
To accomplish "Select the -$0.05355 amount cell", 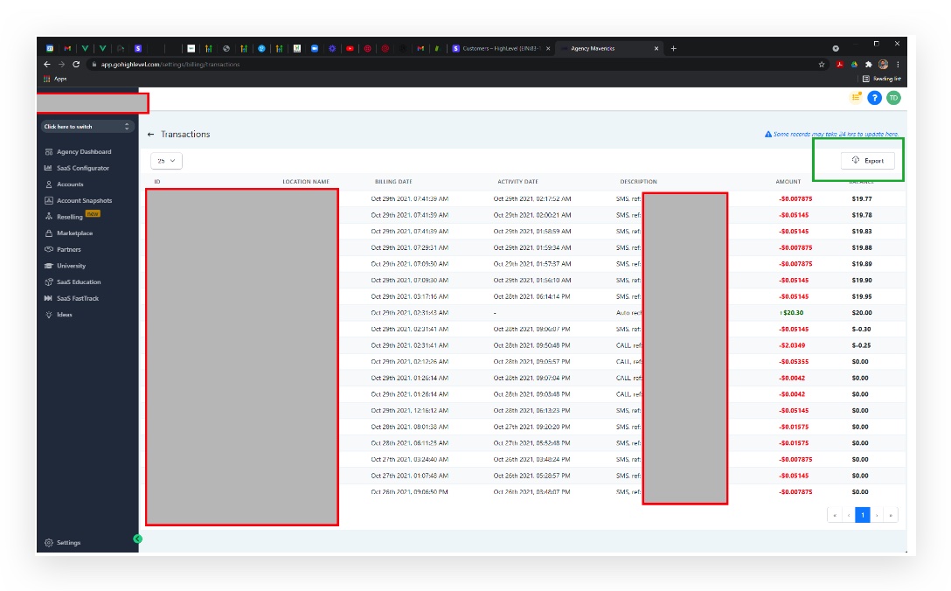I will 794,362.
